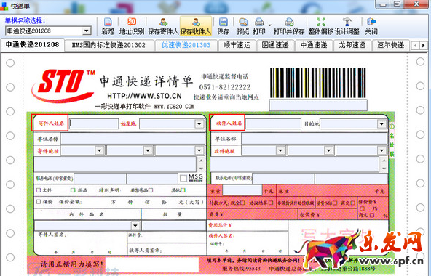Open 预览 print preview

tap(243, 22)
